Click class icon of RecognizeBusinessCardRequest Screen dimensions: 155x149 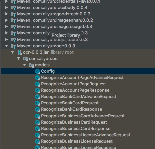point(37,122)
